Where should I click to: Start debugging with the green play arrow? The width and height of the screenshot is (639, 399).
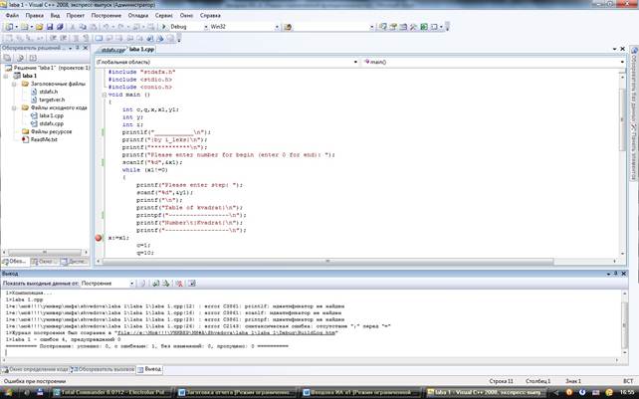tap(164, 27)
